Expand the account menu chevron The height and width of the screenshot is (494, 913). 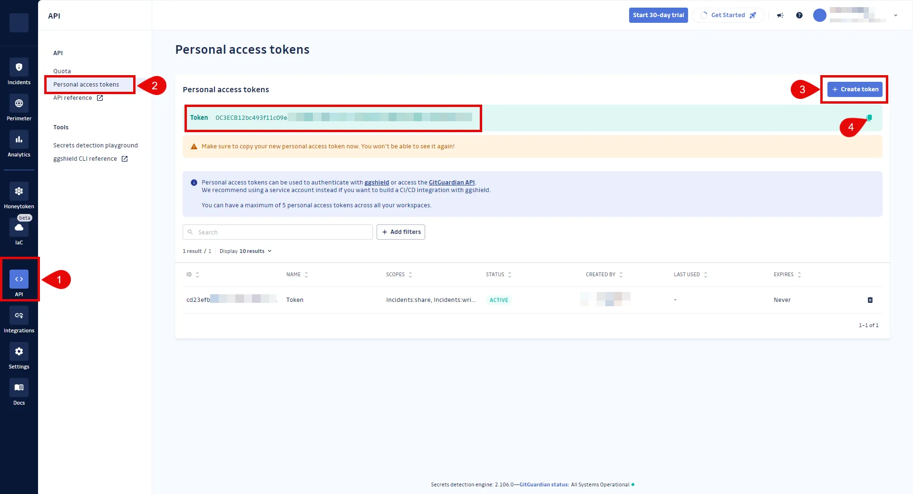pos(896,15)
